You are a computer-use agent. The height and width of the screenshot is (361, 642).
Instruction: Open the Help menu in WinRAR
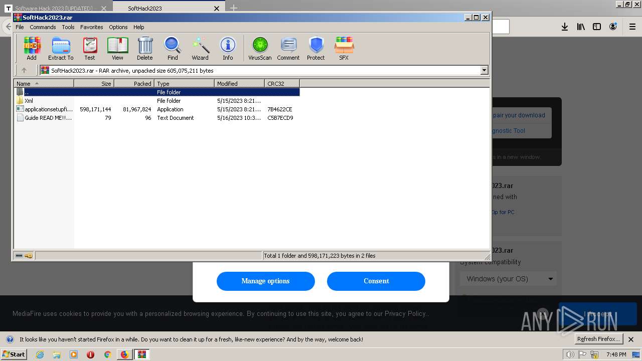[139, 27]
